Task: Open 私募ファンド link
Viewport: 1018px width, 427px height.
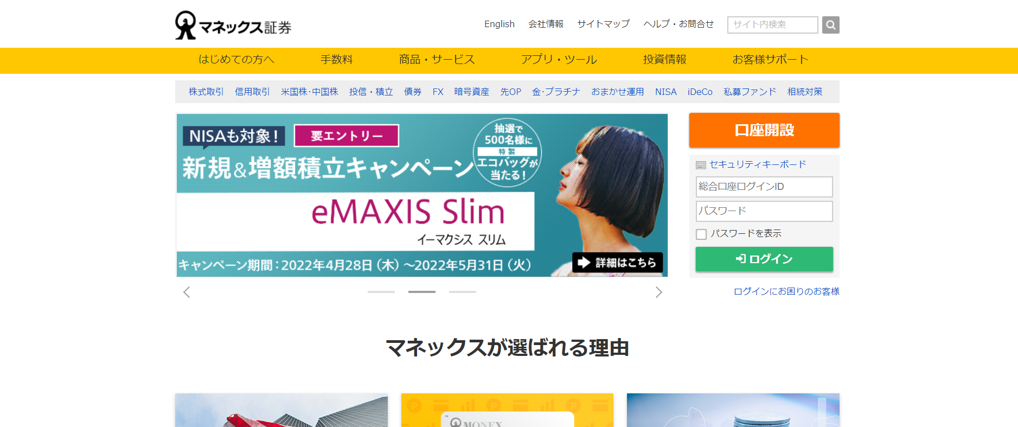Action: 750,92
